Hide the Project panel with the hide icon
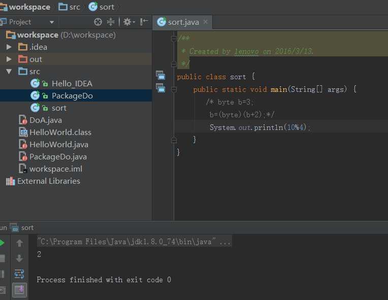This screenshot has width=388, height=300. (x=144, y=22)
